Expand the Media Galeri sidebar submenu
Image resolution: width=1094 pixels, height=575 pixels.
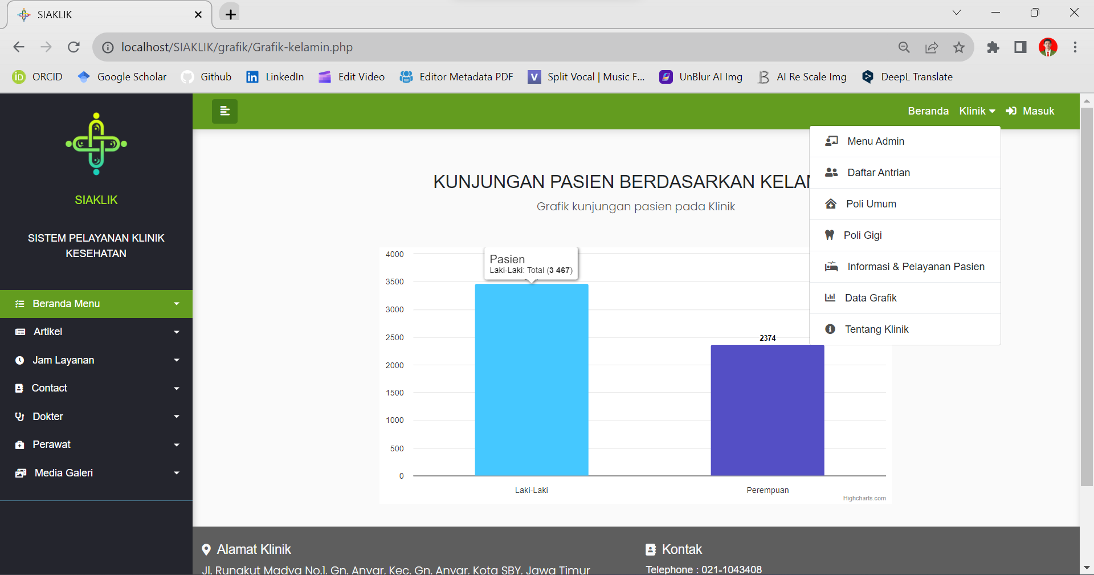click(x=96, y=473)
